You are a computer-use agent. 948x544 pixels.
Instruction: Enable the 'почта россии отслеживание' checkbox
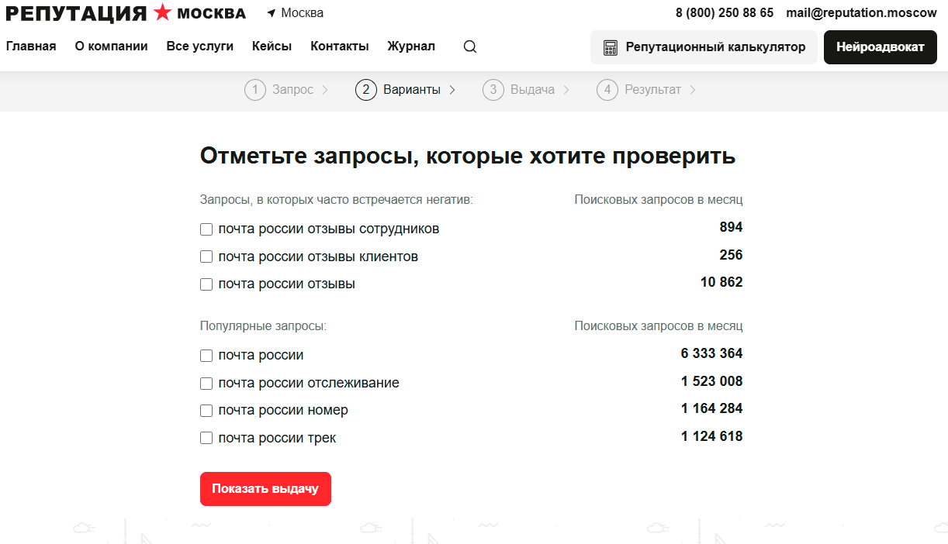(206, 383)
